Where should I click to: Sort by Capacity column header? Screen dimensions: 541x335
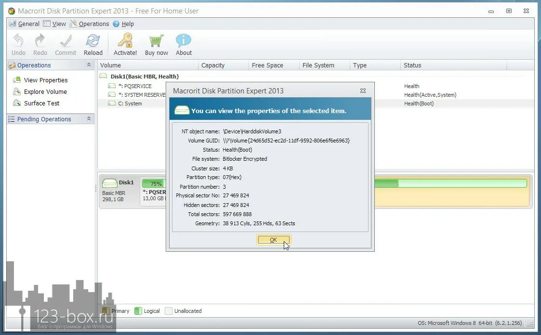pyautogui.click(x=223, y=65)
